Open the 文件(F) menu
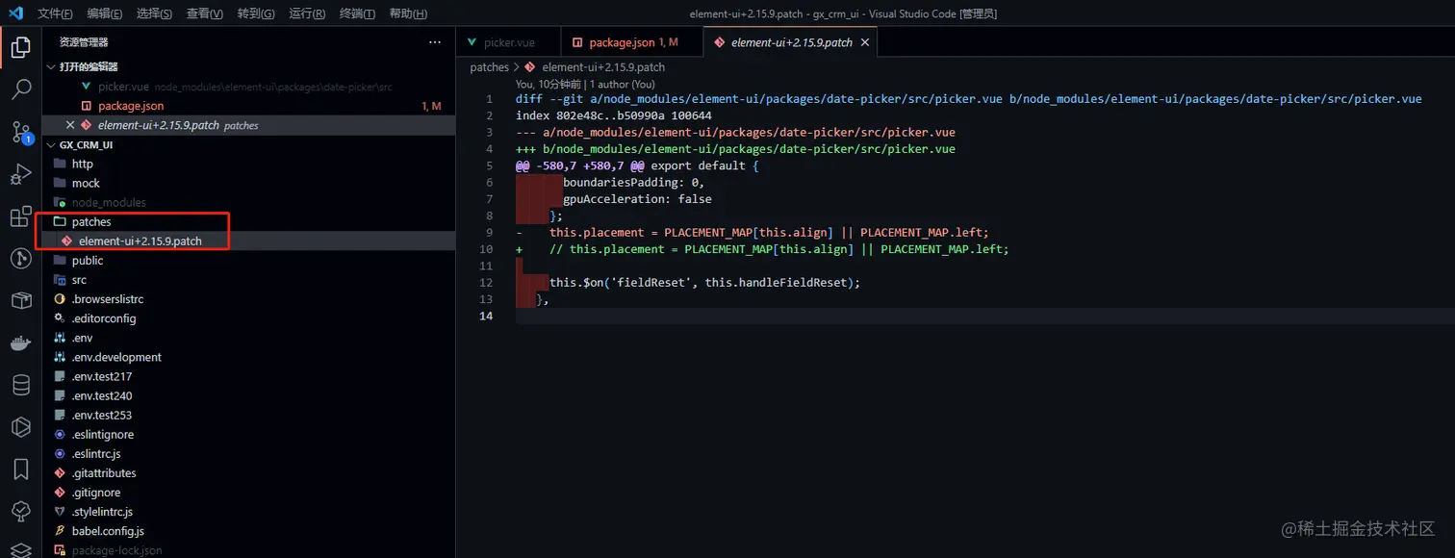Image resolution: width=1455 pixels, height=558 pixels. tap(55, 13)
